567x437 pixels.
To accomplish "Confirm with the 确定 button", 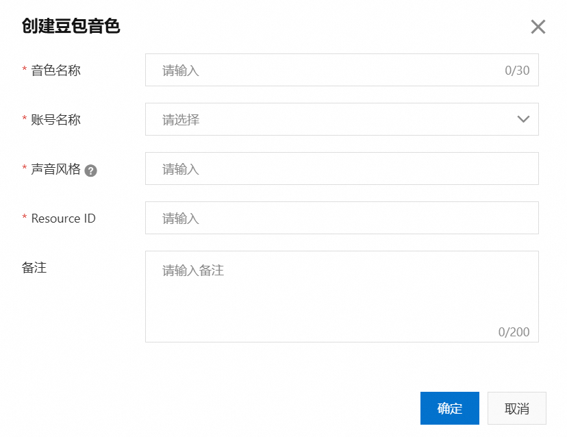I will point(449,408).
